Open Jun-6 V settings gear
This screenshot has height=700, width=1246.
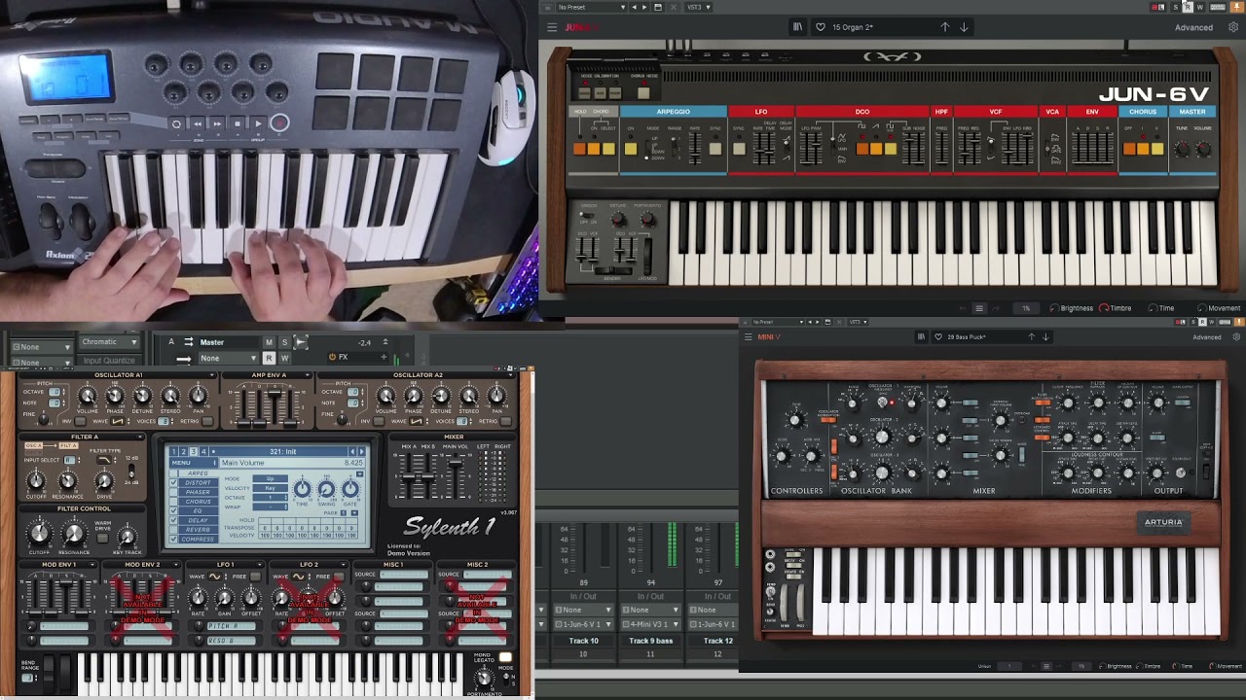(1233, 27)
